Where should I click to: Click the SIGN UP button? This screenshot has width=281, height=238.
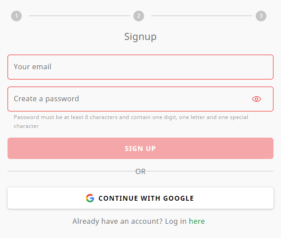[x=140, y=148]
